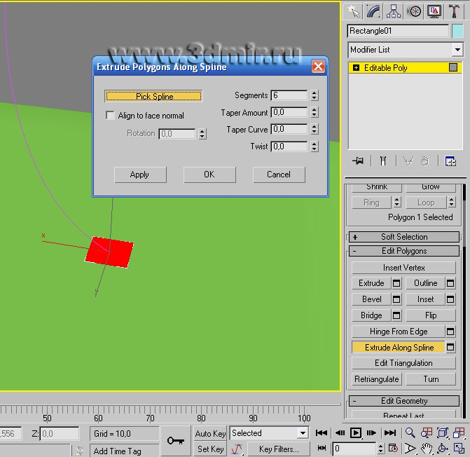Select the Zoom magnifier viewport tool

coord(410,433)
